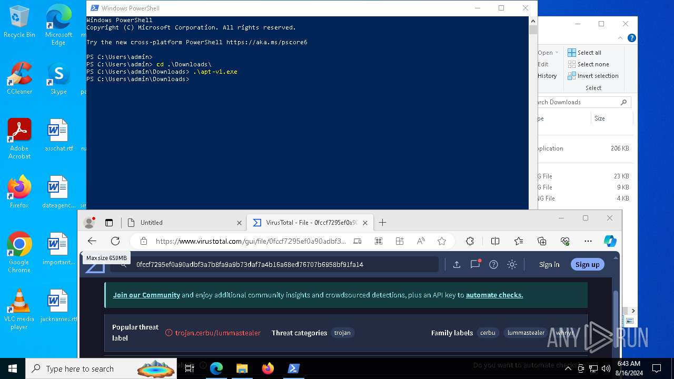
Task: Refresh the VirusTotal page in Edge
Action: [115, 241]
